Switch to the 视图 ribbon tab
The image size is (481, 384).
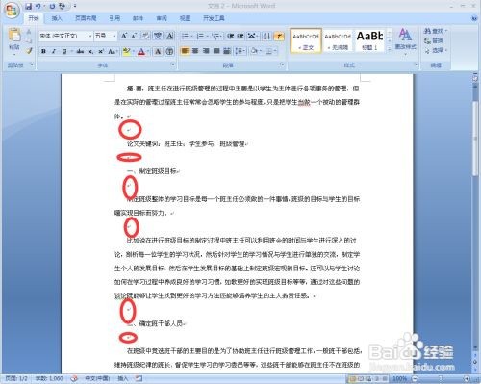pyautogui.click(x=185, y=18)
